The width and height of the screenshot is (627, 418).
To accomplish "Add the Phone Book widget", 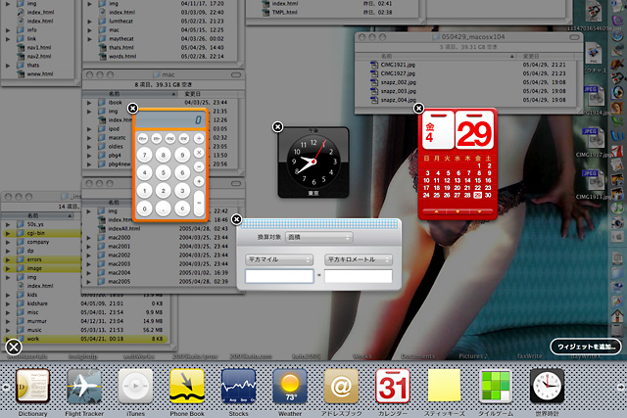I will [x=187, y=386].
